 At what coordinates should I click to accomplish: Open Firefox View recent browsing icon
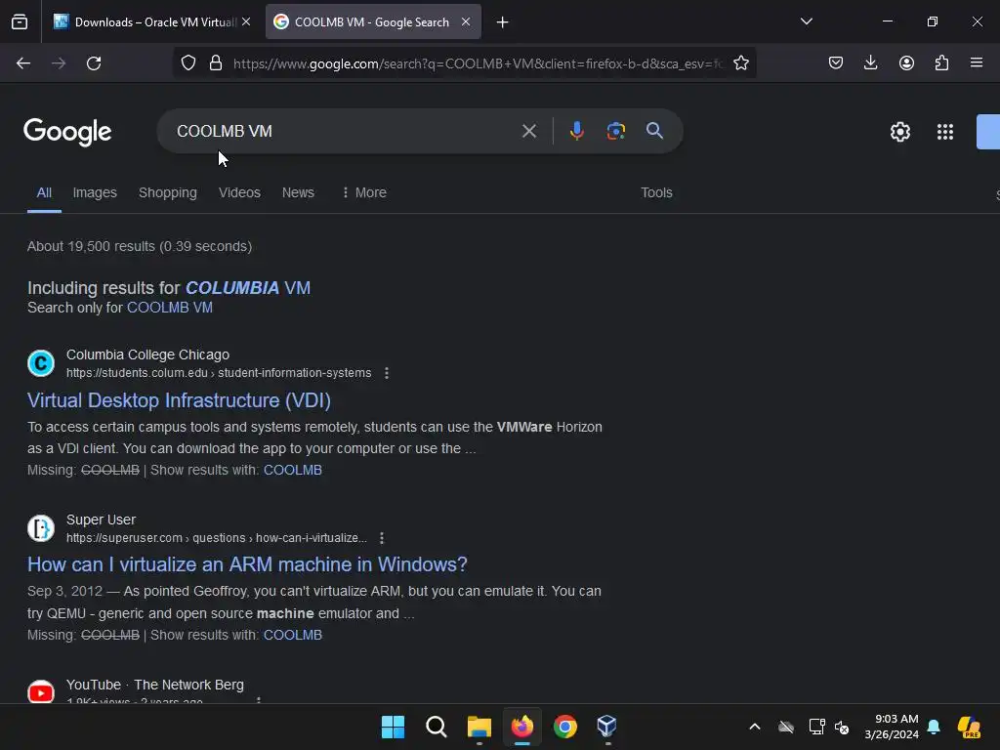click(x=20, y=22)
